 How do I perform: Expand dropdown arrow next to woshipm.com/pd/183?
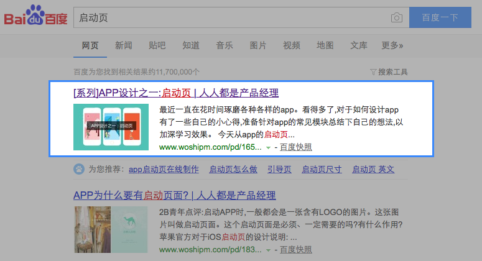point(268,250)
